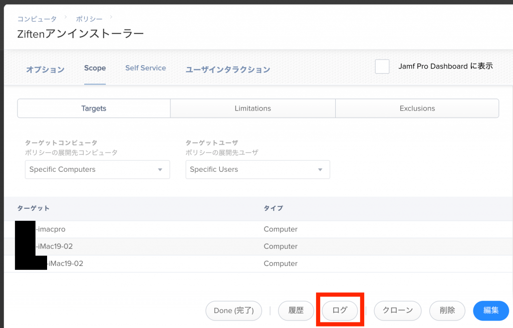
Task: Select the Targets segment
Action: 94,108
